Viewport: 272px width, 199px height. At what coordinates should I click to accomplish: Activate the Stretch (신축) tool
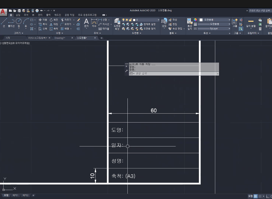[43, 29]
